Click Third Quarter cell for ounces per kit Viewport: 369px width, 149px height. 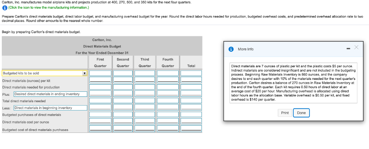point(145,80)
